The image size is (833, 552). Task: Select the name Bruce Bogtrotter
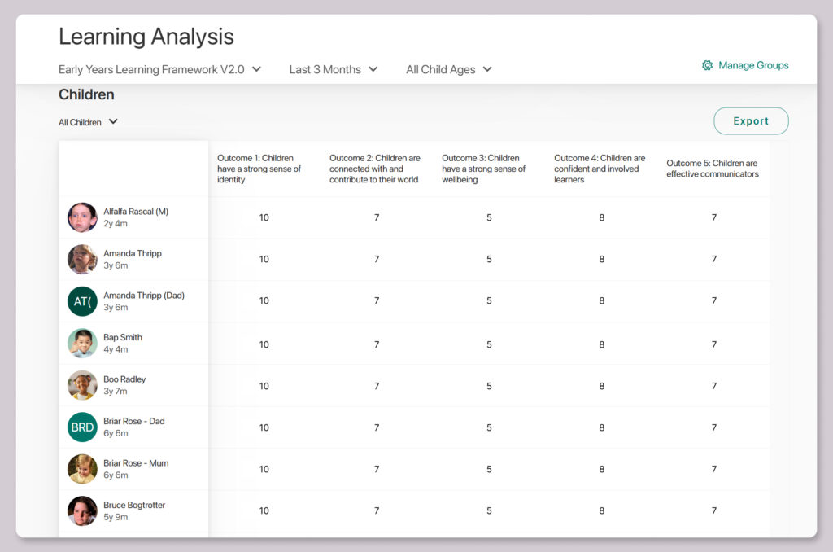(134, 506)
